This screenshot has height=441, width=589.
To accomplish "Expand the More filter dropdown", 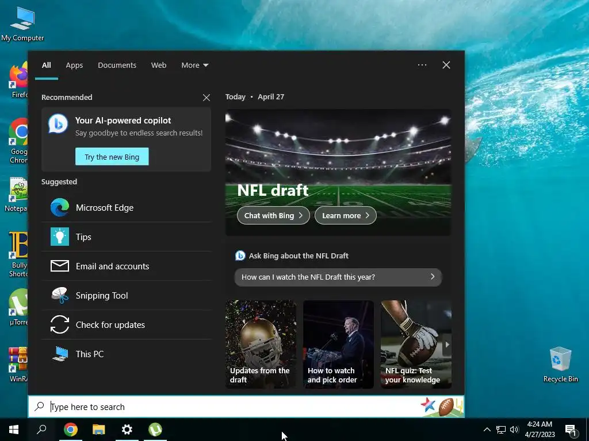I will click(194, 65).
